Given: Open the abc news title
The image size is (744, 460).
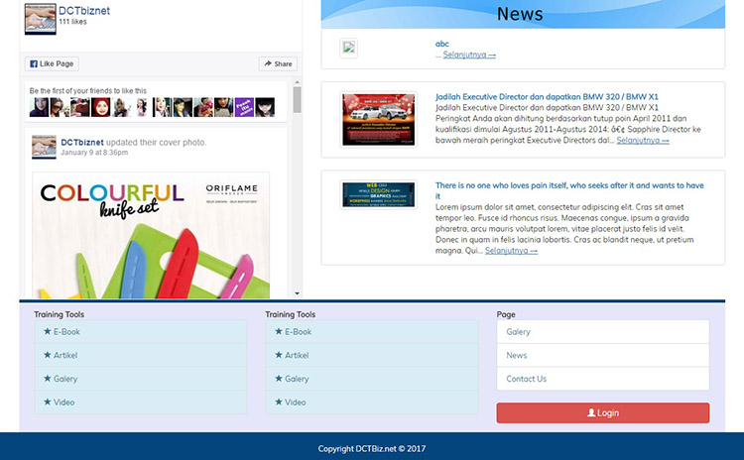Looking at the screenshot, I should [x=441, y=44].
